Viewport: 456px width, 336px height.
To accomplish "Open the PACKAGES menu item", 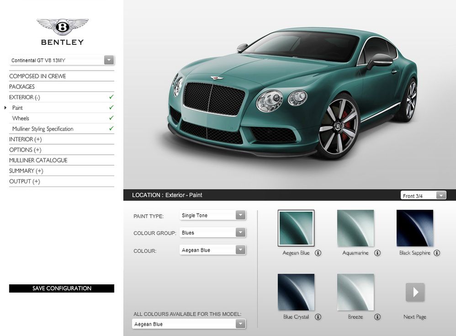I will (x=22, y=87).
